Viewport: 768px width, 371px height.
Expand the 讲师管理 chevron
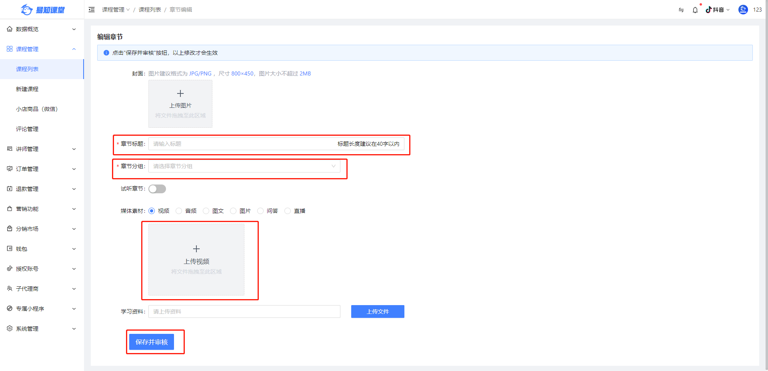click(x=74, y=149)
